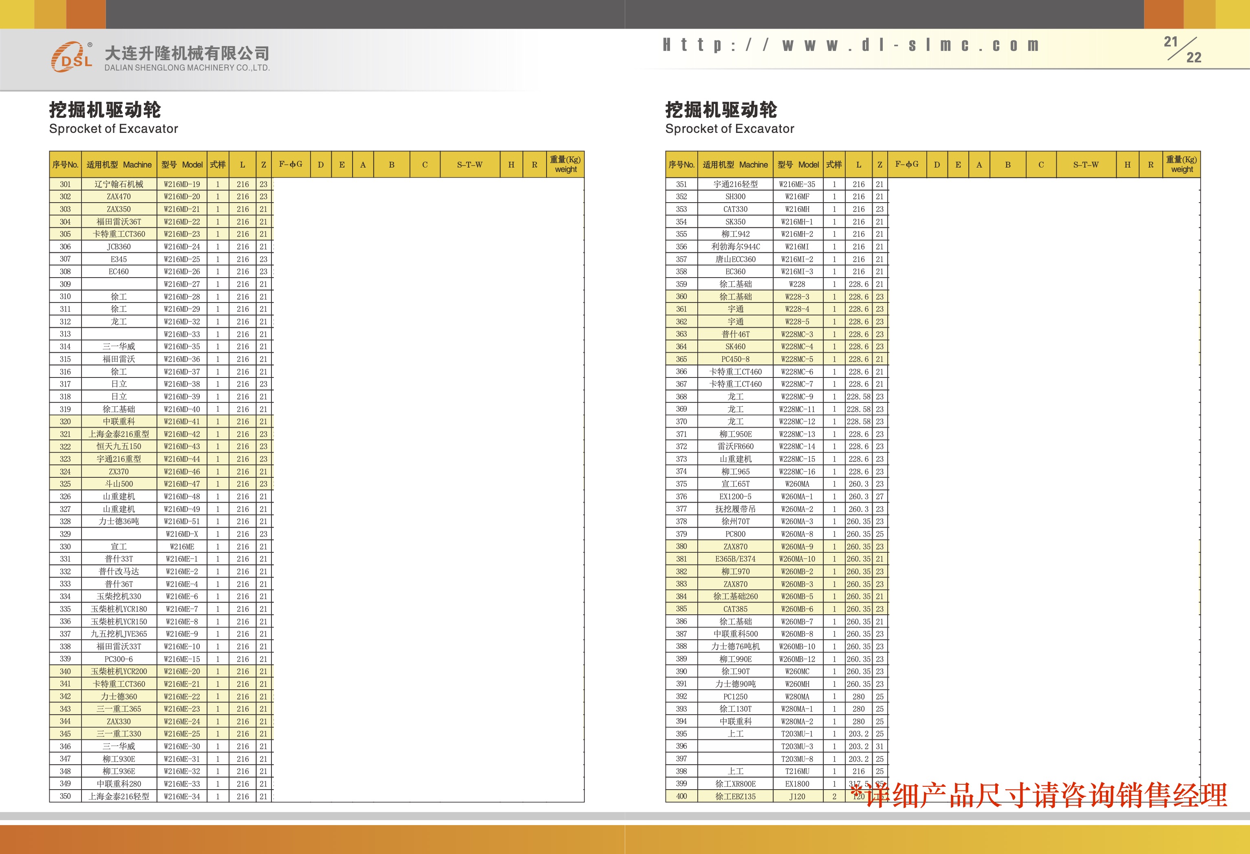Click the 三一重工365 cell

(x=119, y=709)
